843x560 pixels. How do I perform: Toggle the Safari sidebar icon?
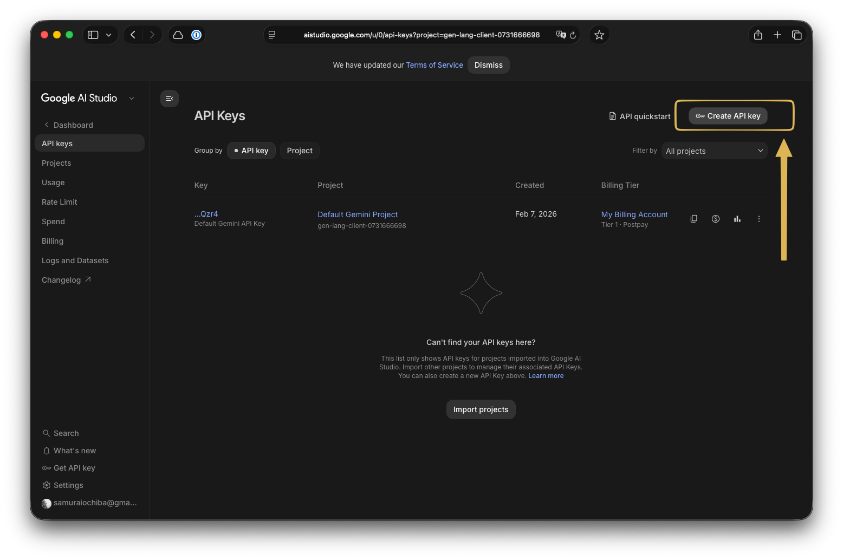point(93,35)
